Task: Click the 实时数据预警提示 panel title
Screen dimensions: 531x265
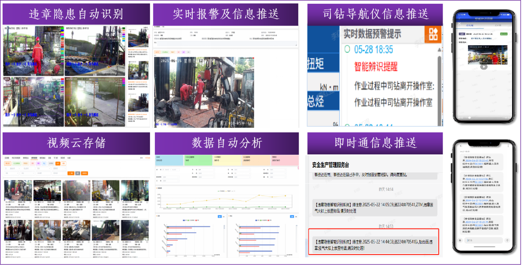Action: tap(372, 34)
